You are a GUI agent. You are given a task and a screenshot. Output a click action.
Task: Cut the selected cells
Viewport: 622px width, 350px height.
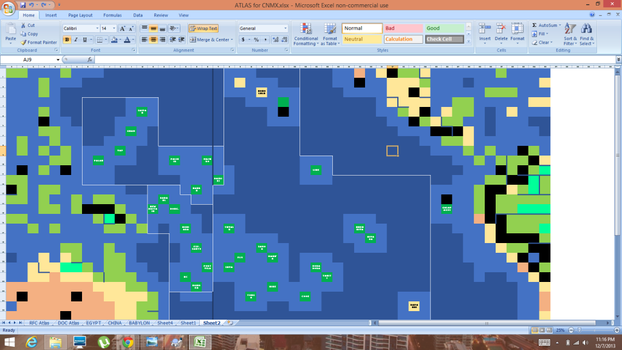coord(28,25)
